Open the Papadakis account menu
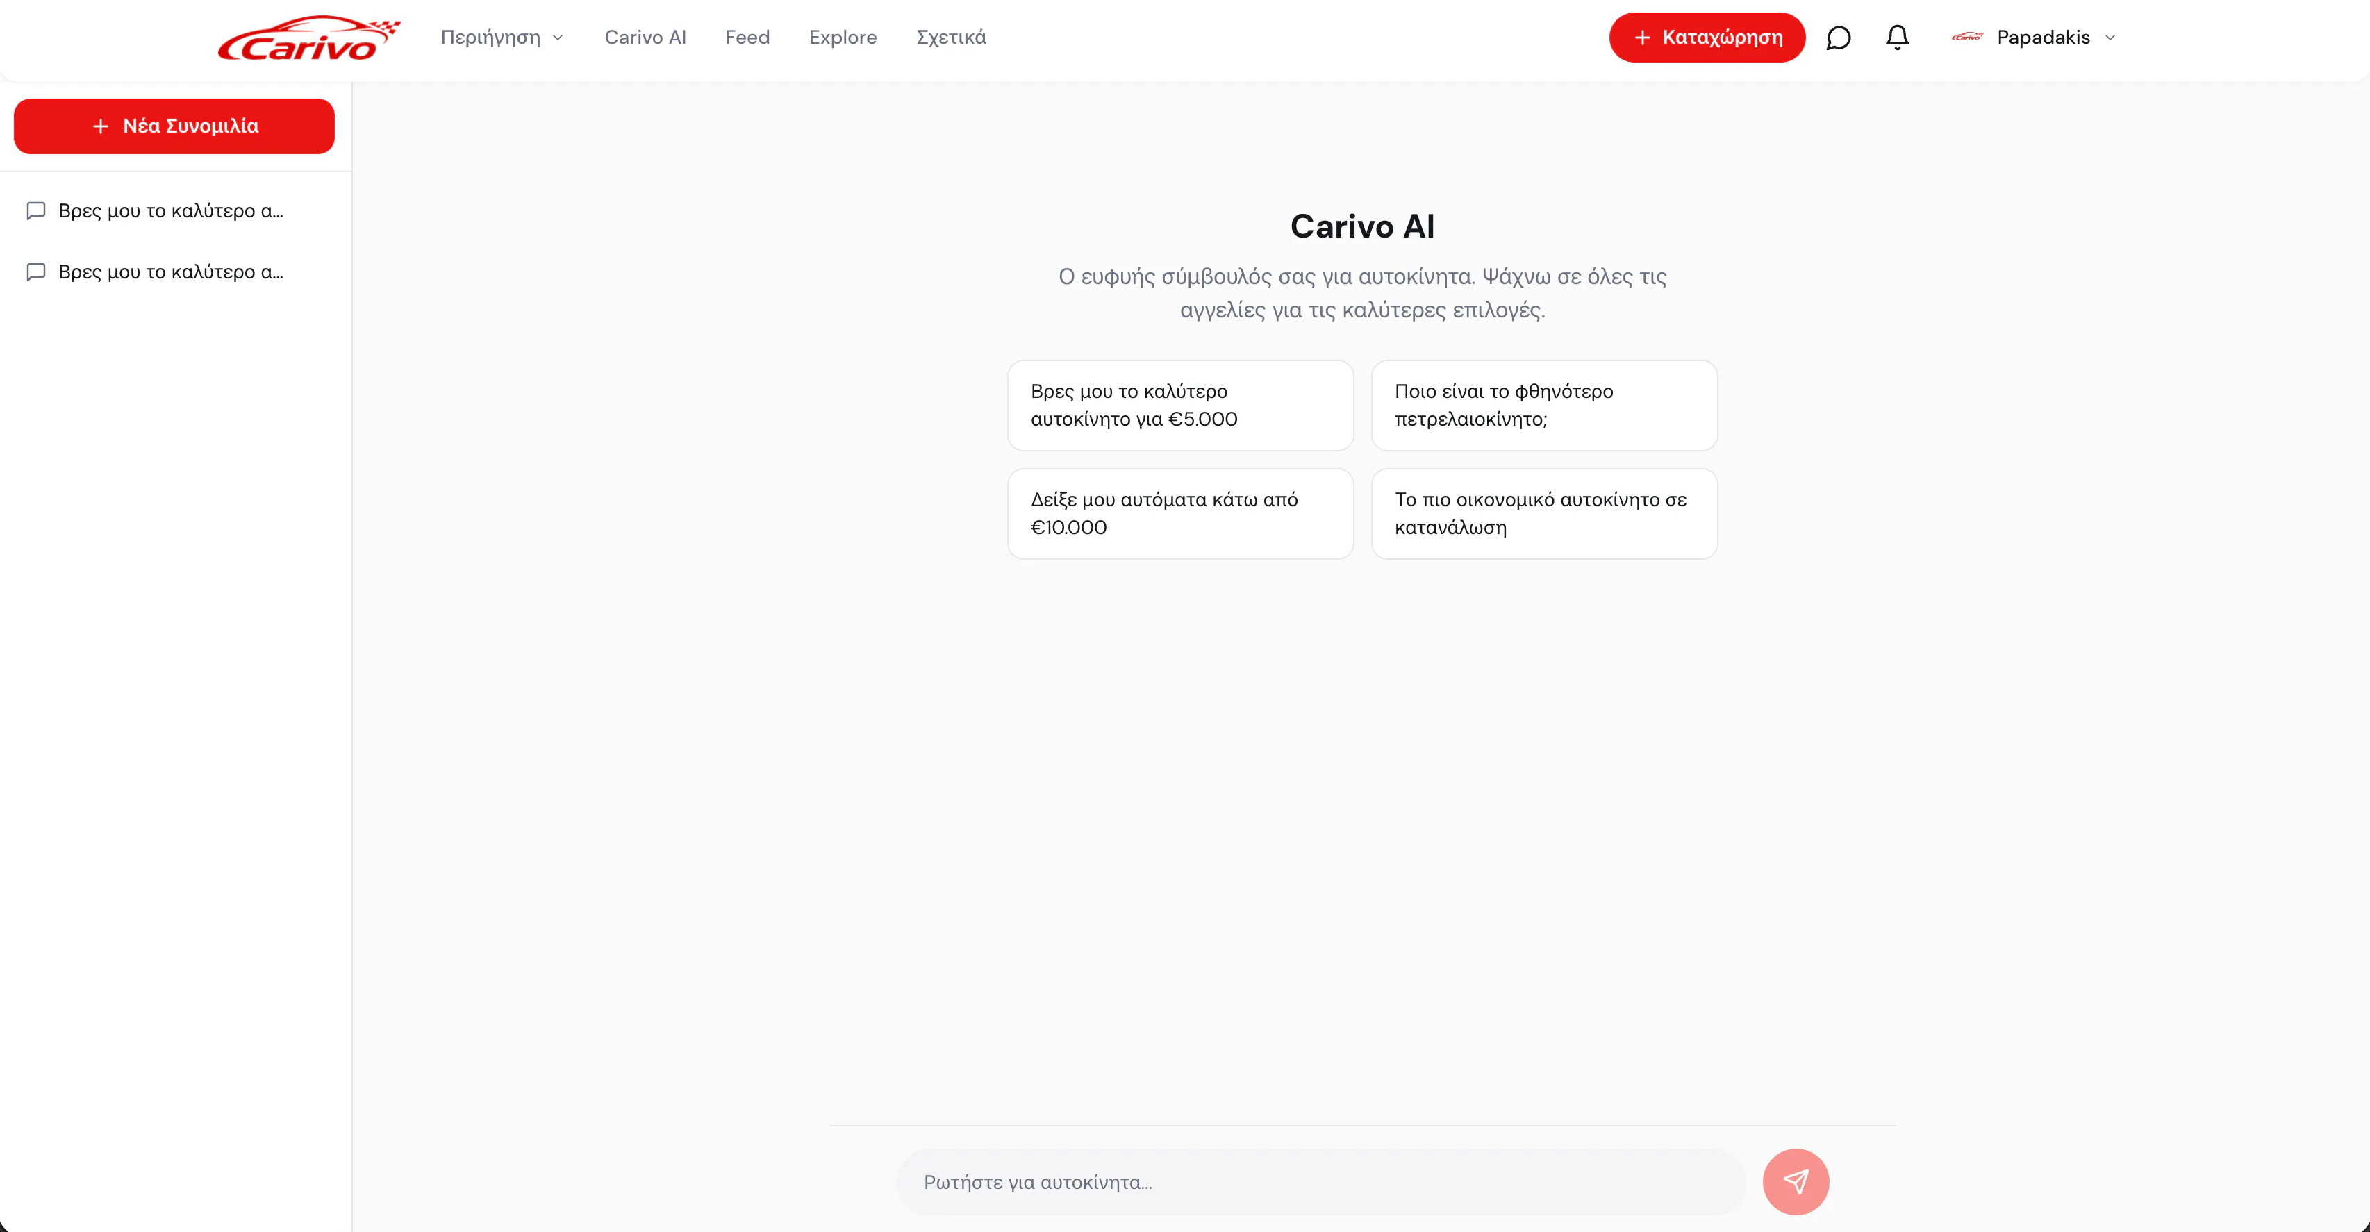This screenshot has height=1232, width=2370. point(2035,38)
